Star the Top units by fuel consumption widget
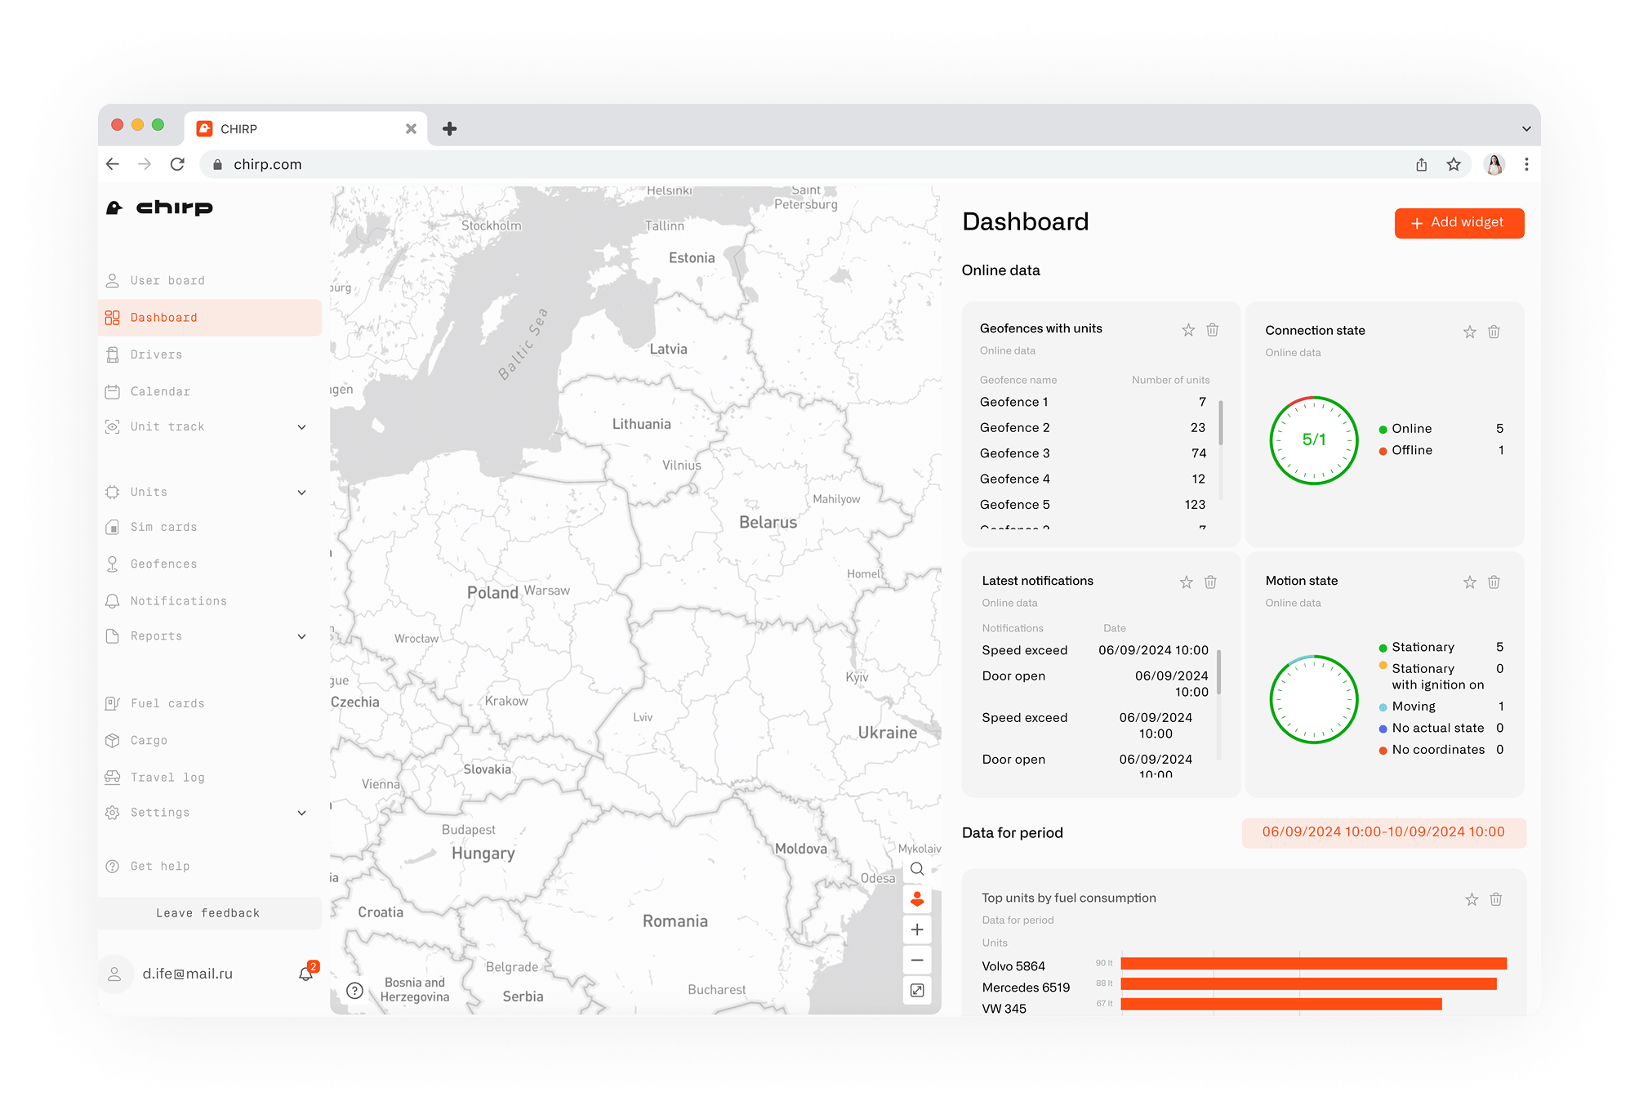Image resolution: width=1639 pixels, height=1119 pixels. click(x=1472, y=899)
